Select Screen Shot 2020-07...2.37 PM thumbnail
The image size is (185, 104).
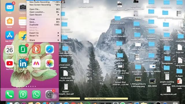(x=120, y=78)
